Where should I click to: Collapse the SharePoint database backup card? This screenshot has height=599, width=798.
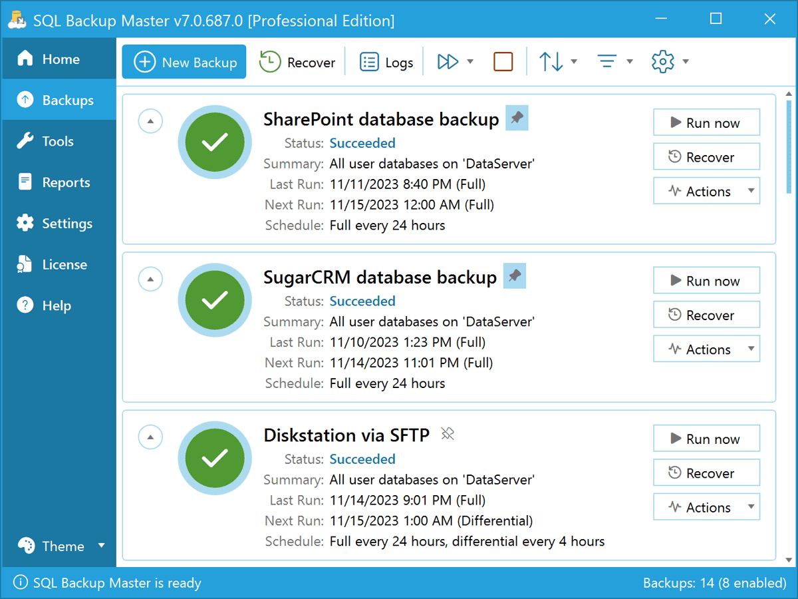[150, 121]
